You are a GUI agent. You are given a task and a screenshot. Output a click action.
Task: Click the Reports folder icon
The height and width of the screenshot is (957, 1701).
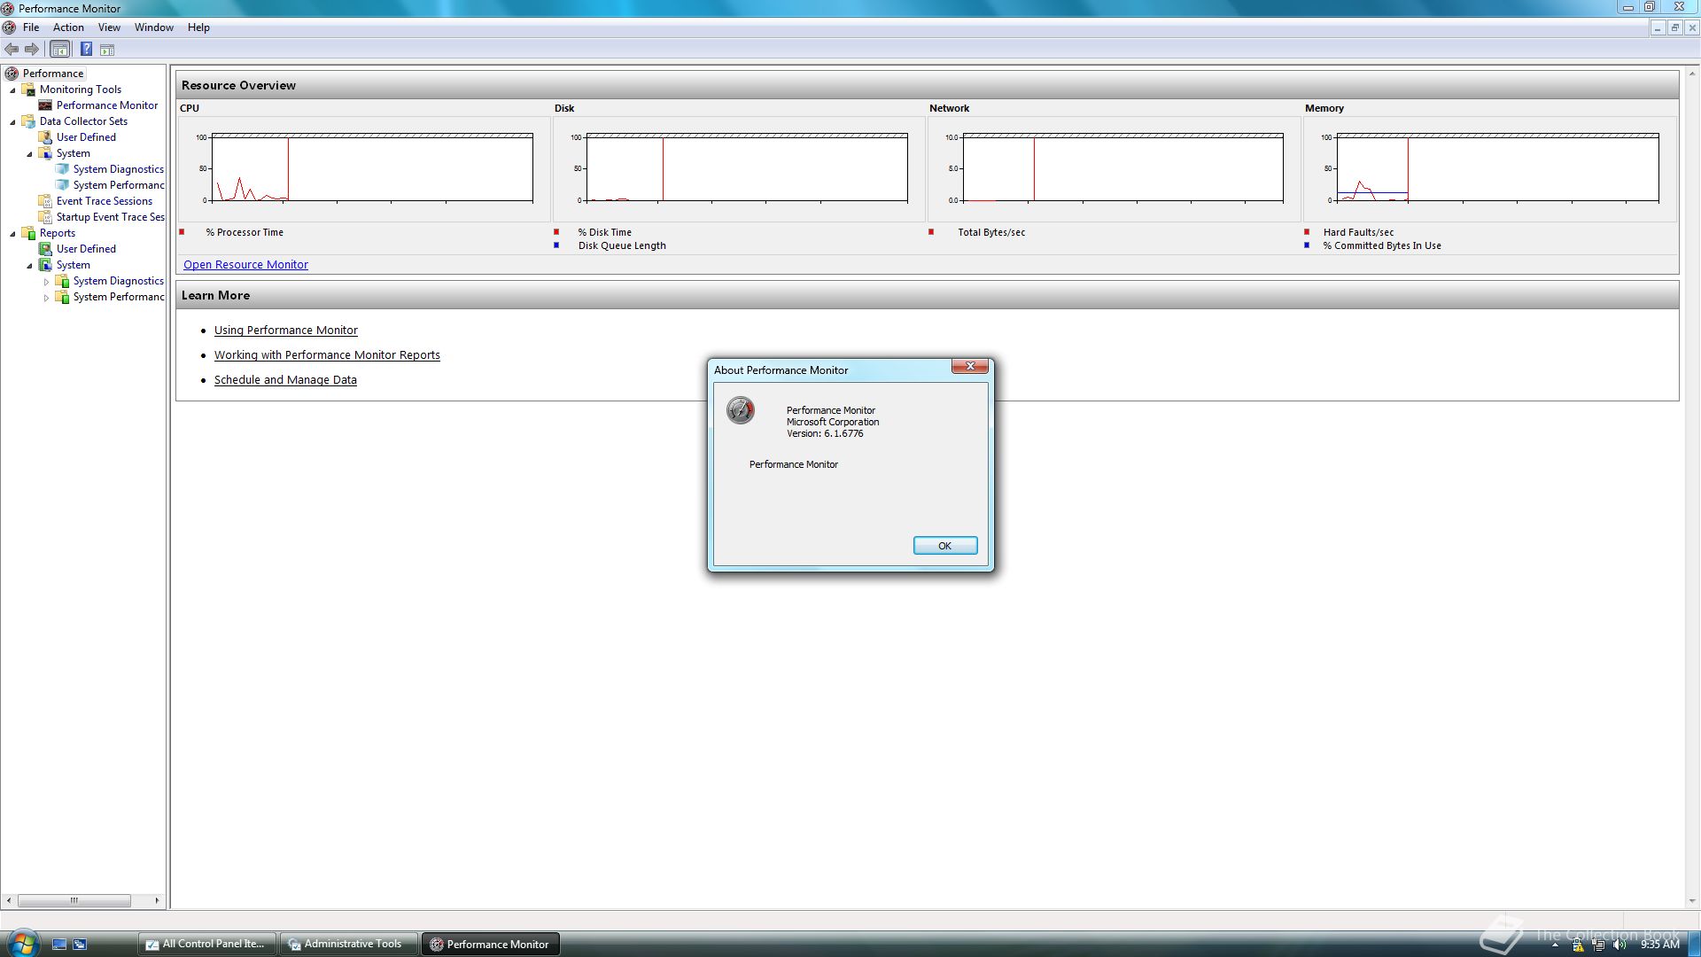pyautogui.click(x=28, y=233)
